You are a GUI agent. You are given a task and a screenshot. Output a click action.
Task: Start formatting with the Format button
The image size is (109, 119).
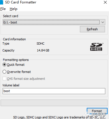97,111
